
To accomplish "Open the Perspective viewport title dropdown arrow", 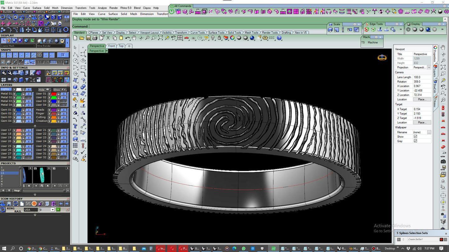I will (107, 51).
